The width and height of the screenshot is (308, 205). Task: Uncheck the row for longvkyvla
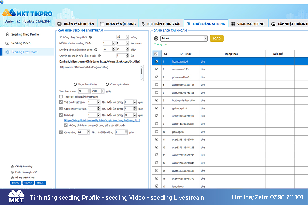(x=157, y=186)
